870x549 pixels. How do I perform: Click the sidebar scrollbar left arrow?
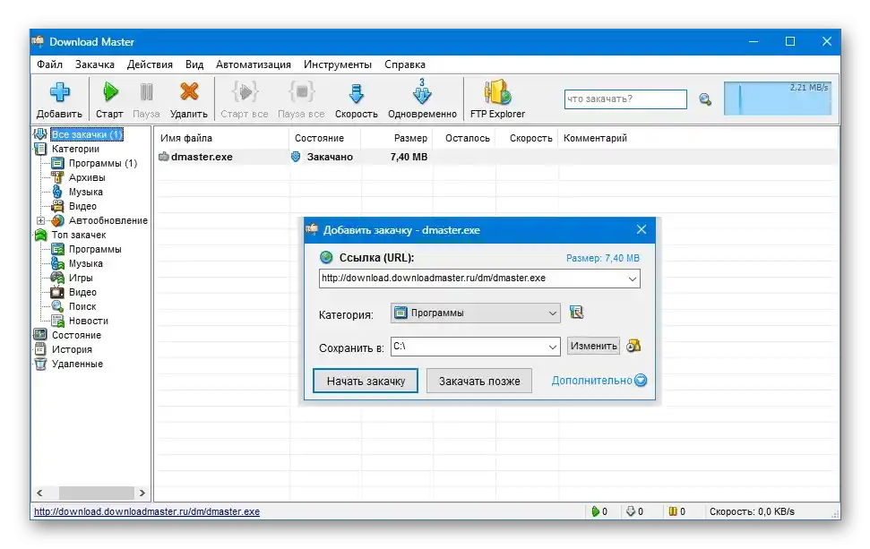(40, 493)
